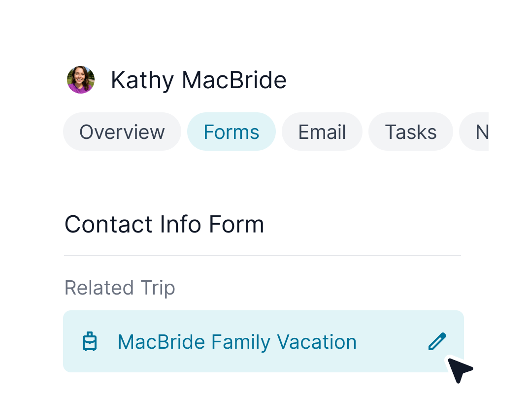Image resolution: width=528 pixels, height=396 pixels.
Task: Open the MacBride Family Vacation trip link
Action: pyautogui.click(x=237, y=342)
